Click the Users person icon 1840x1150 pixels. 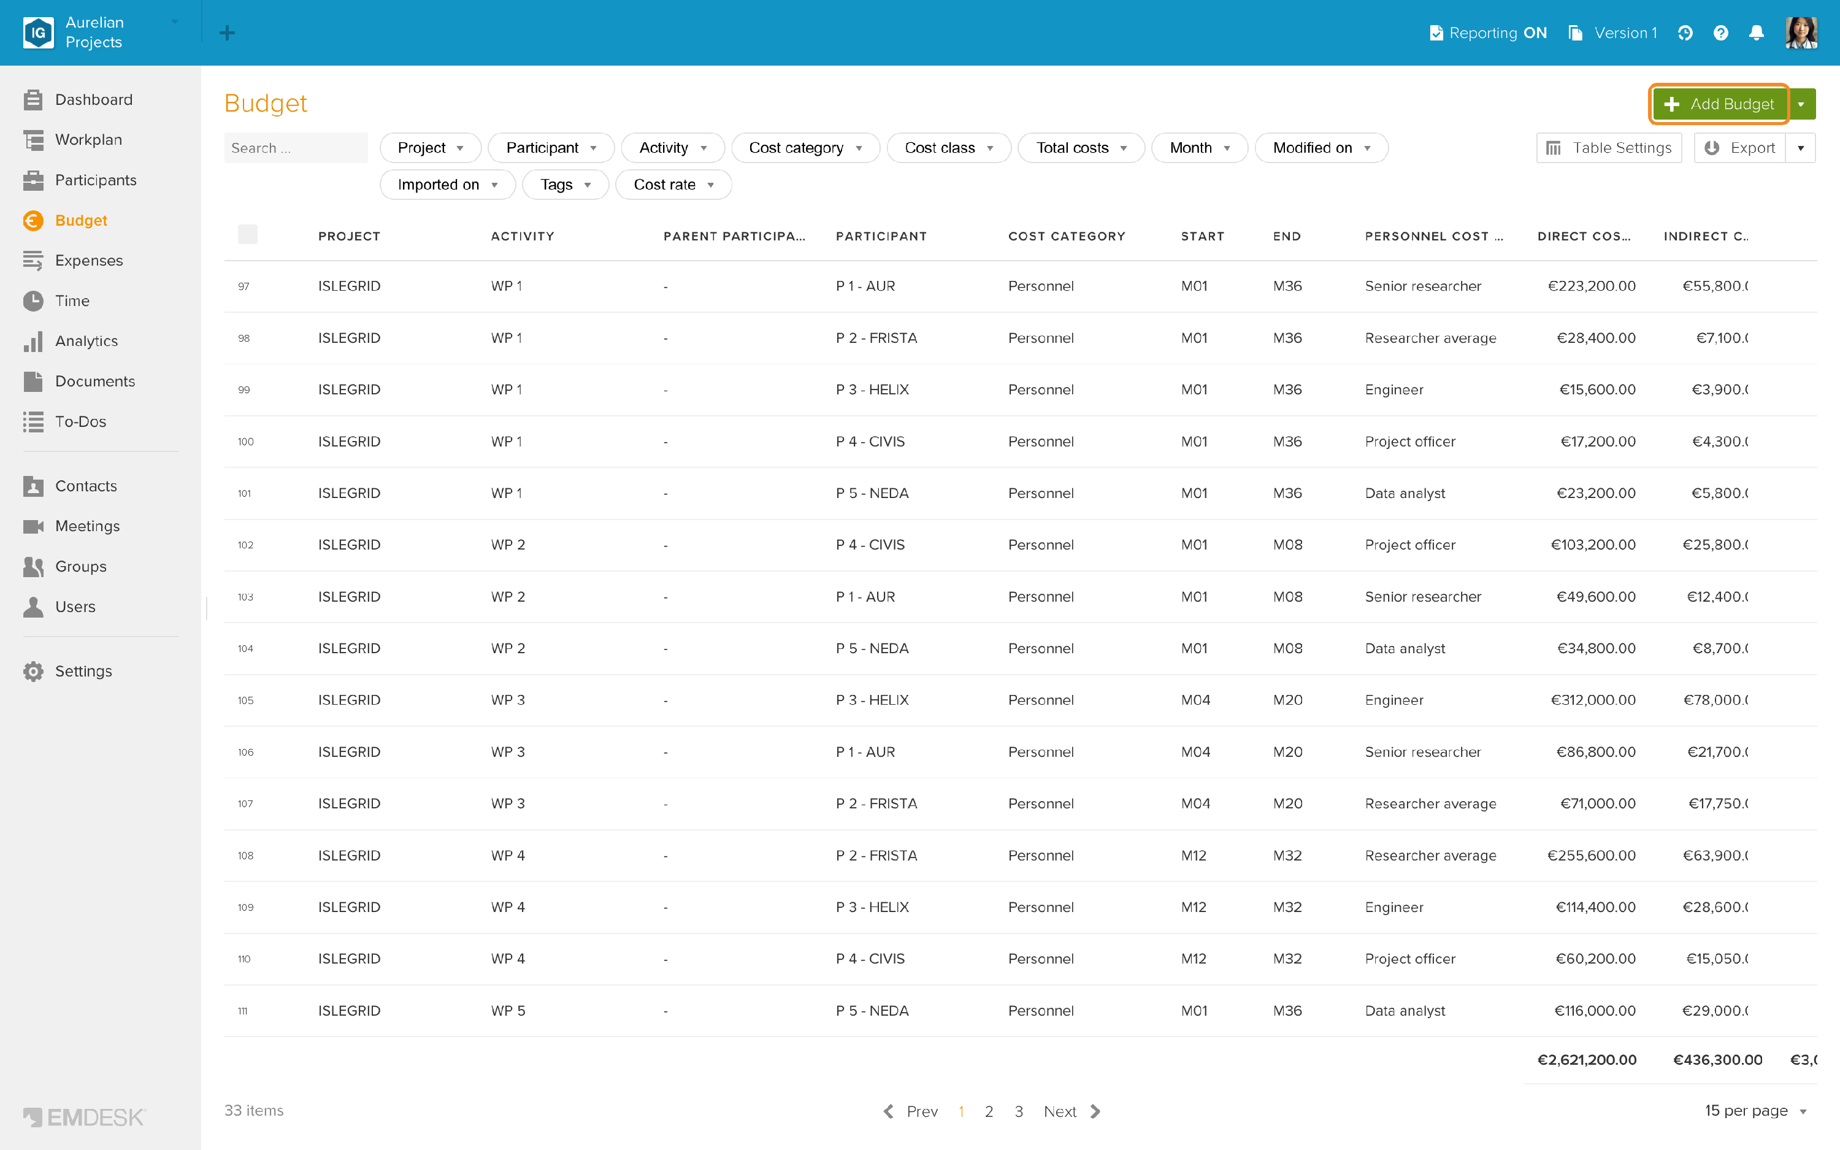point(33,607)
